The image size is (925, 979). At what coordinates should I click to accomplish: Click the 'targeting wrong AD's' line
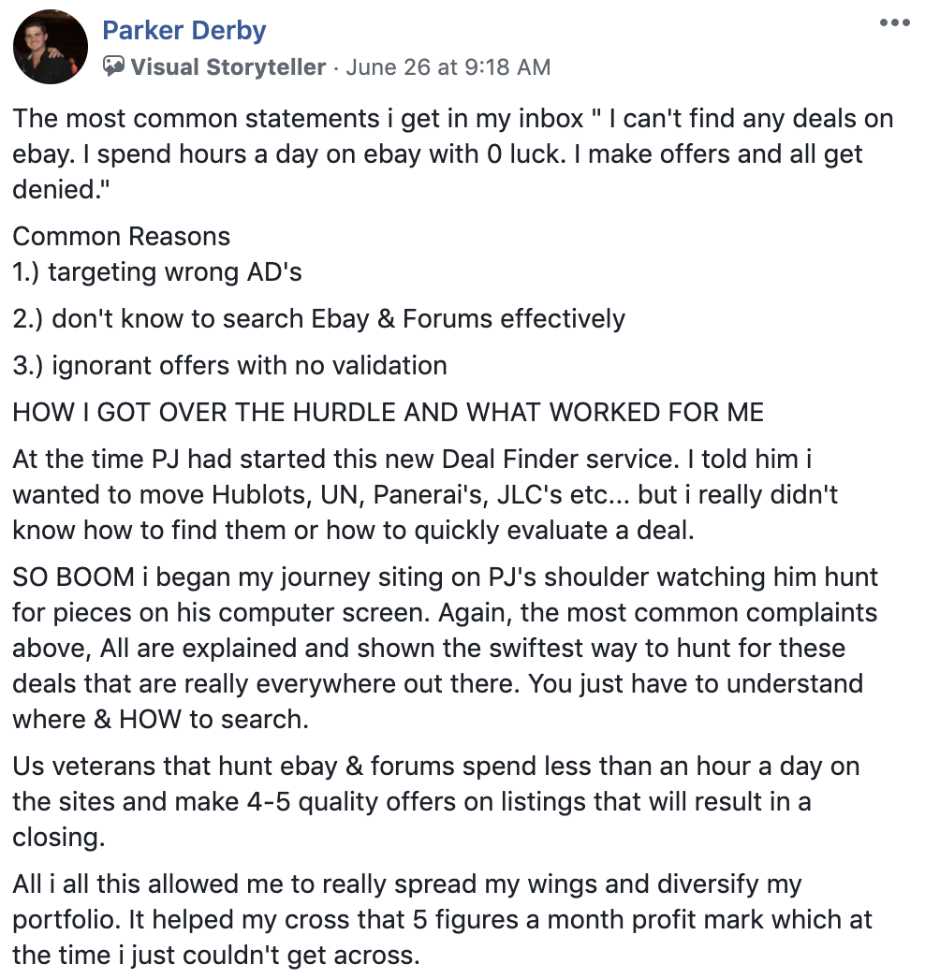(156, 272)
